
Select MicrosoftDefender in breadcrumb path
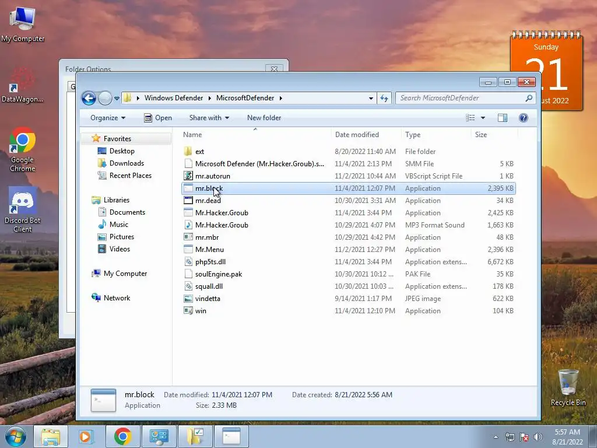click(245, 98)
